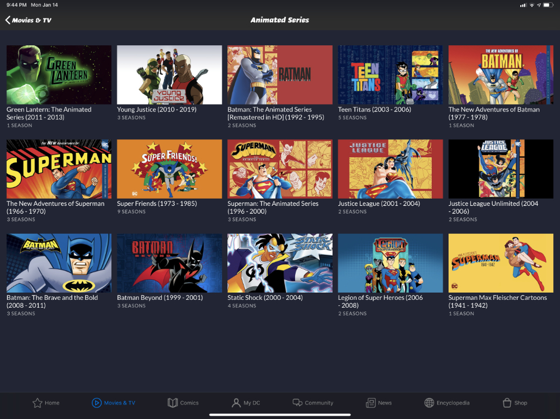This screenshot has height=419, width=560.
Task: Tap '4 SEASONS' under Static Shock
Action: click(x=242, y=306)
